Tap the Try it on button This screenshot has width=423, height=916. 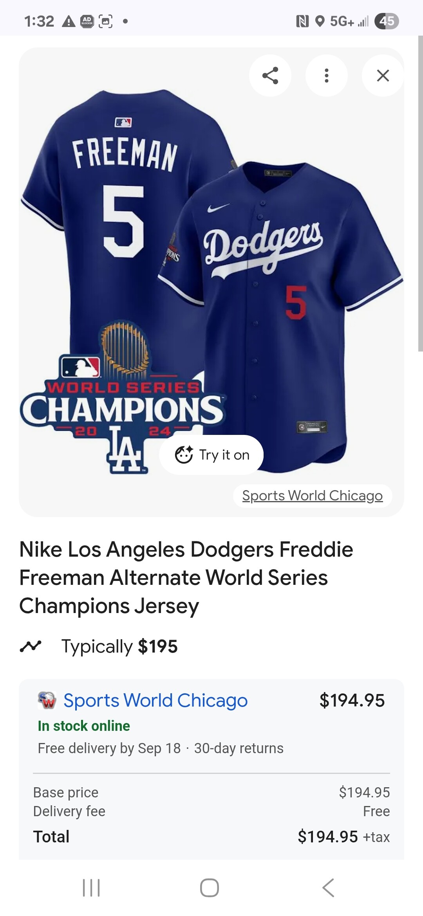pos(211,455)
